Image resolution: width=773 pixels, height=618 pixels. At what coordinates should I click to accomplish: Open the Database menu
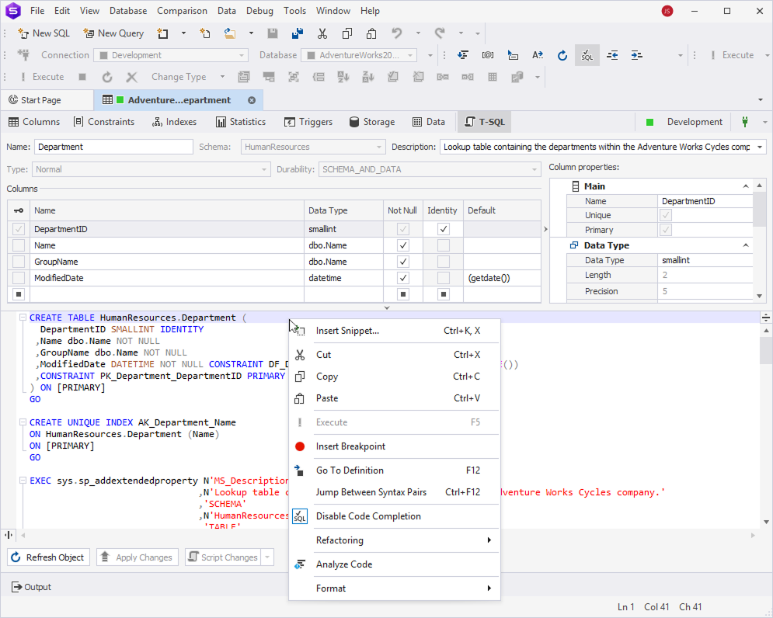[128, 10]
